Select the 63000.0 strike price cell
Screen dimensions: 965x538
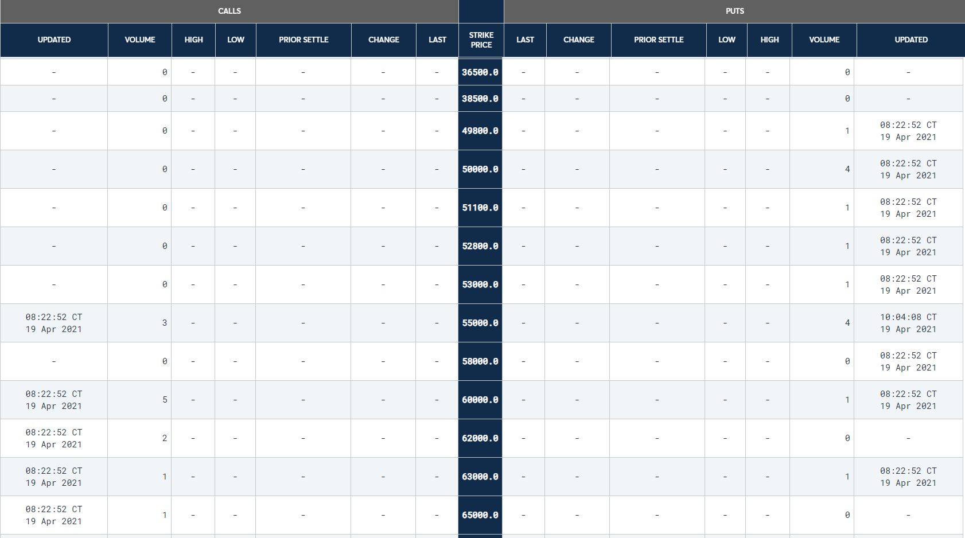480,477
